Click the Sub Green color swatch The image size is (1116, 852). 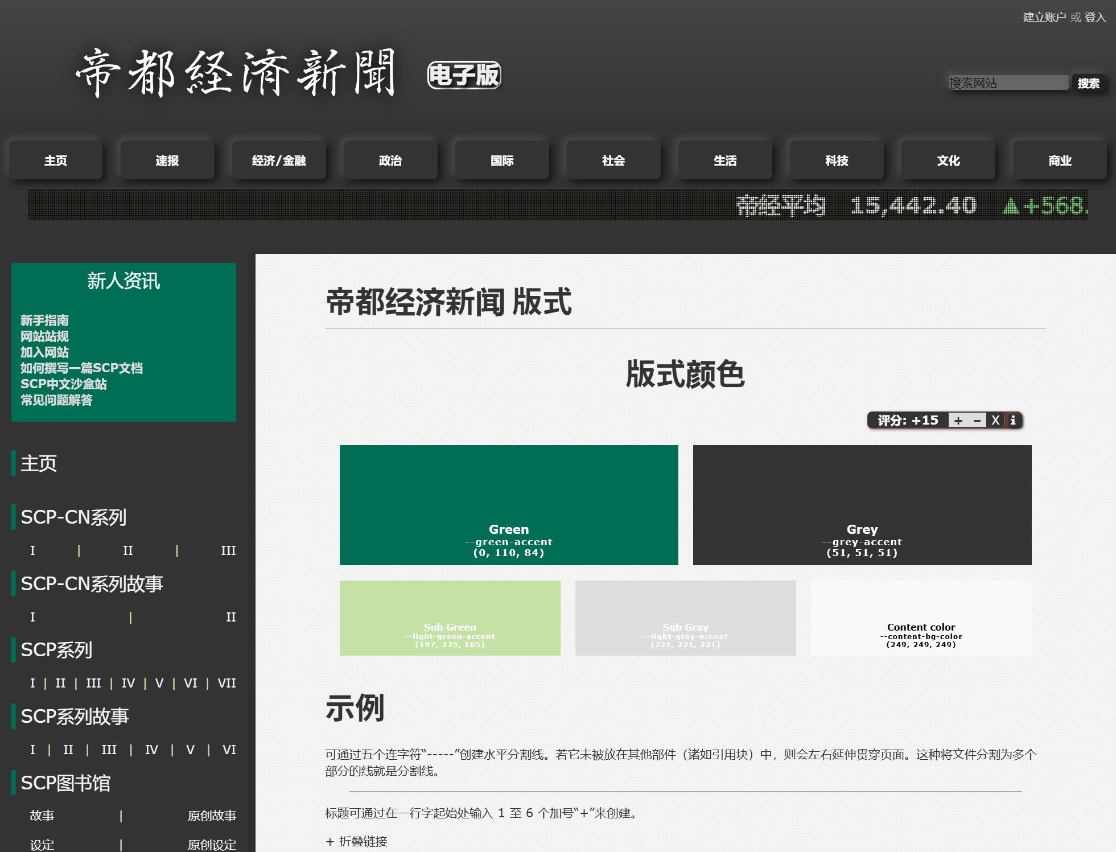click(x=450, y=618)
